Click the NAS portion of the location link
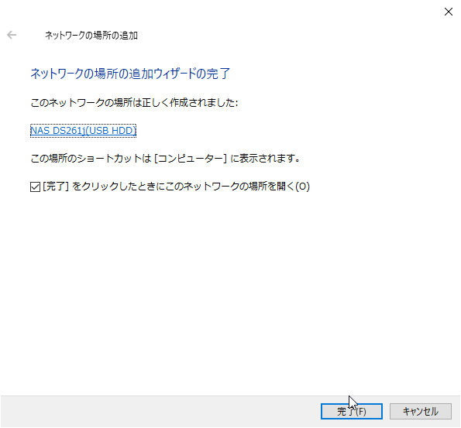This screenshot has width=461, height=428. pyautogui.click(x=40, y=131)
